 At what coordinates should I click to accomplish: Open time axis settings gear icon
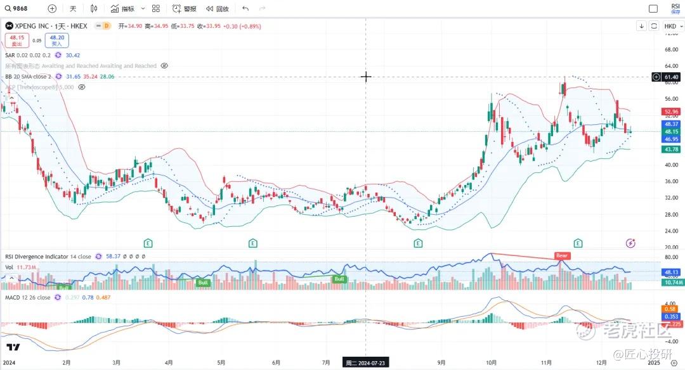point(674,363)
